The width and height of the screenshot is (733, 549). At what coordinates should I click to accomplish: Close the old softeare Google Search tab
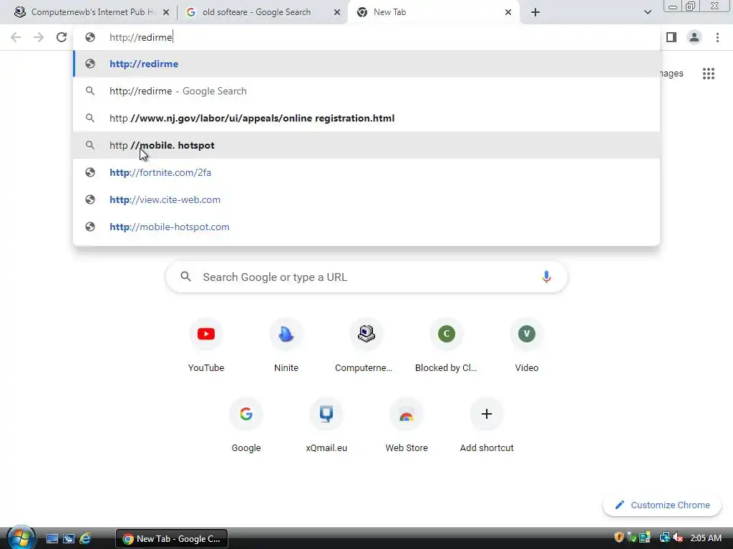pos(337,12)
